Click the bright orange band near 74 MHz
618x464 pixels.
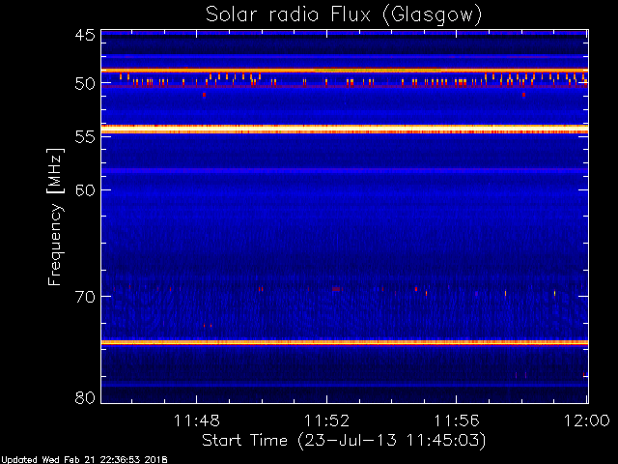click(x=344, y=342)
